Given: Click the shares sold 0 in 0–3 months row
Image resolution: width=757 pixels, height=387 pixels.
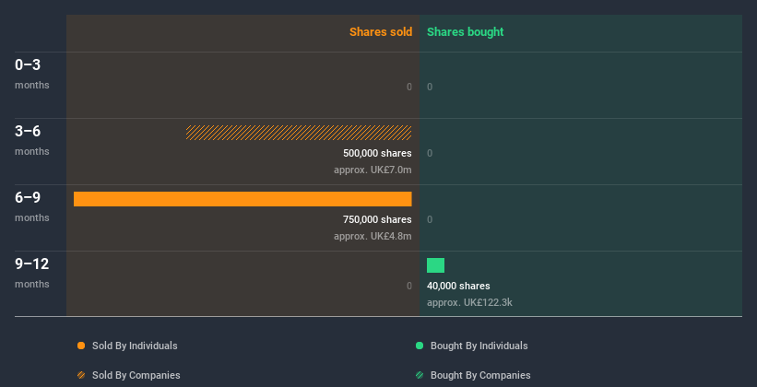Looking at the screenshot, I should 409,87.
